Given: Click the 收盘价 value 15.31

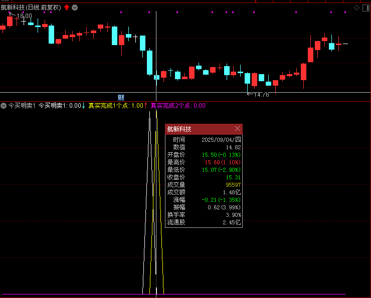Looking at the screenshot, I should tap(233, 177).
